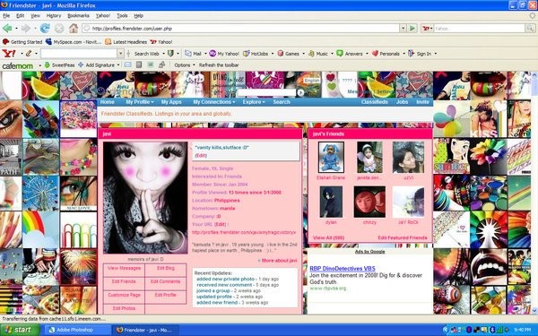This screenshot has height=336, width=538.
Task: Open the Classifieds link
Action: point(374,102)
